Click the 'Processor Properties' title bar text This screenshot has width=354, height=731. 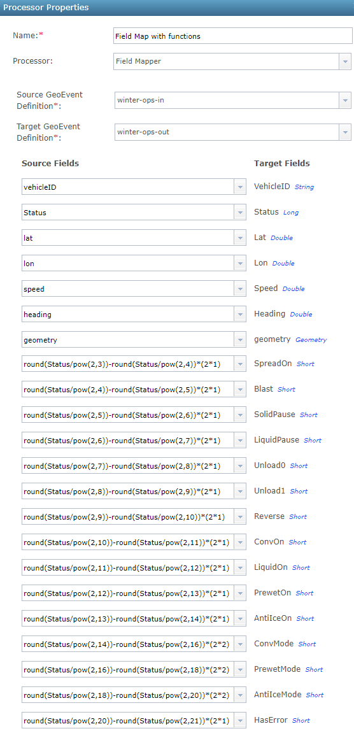46,8
